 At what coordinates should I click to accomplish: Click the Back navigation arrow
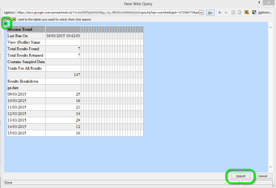coord(220,12)
